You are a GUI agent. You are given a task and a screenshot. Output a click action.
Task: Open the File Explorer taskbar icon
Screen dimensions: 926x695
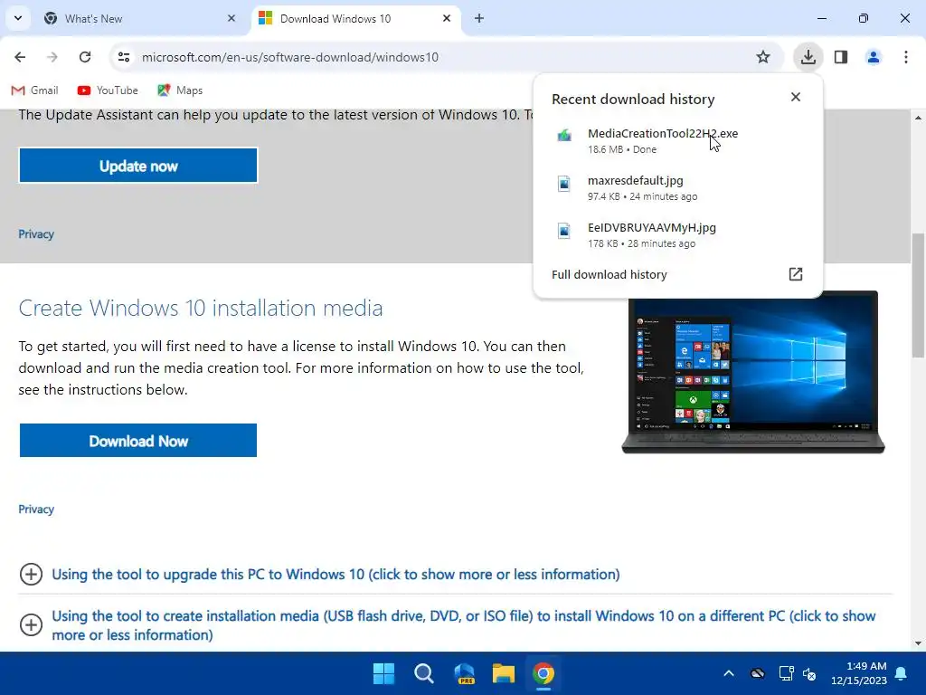pyautogui.click(x=503, y=673)
